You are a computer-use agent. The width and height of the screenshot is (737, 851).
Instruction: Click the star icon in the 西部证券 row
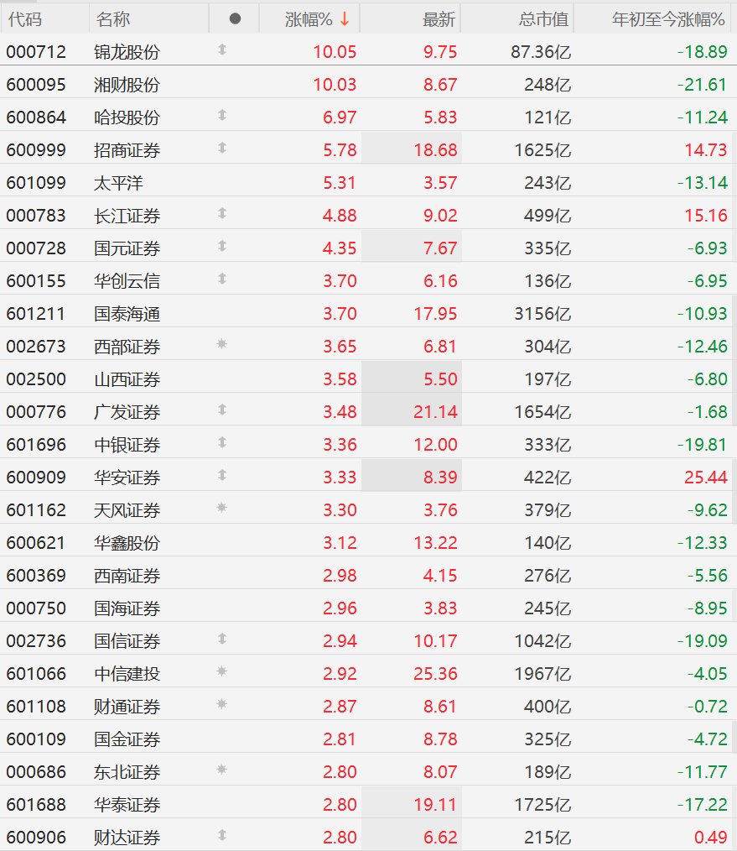coord(221,343)
